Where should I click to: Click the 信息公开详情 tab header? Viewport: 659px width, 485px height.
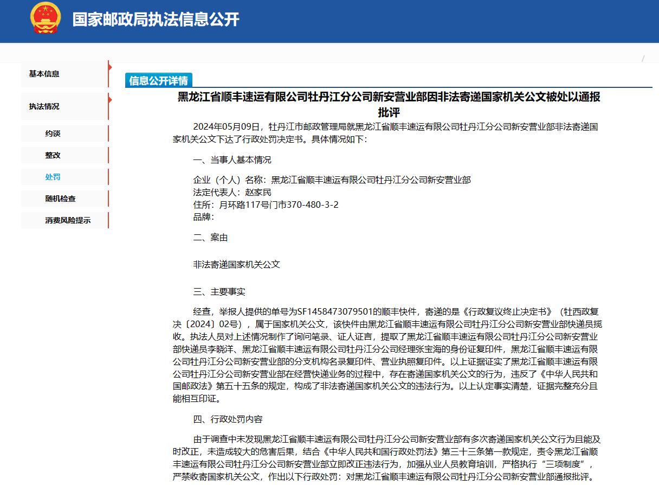pos(158,80)
